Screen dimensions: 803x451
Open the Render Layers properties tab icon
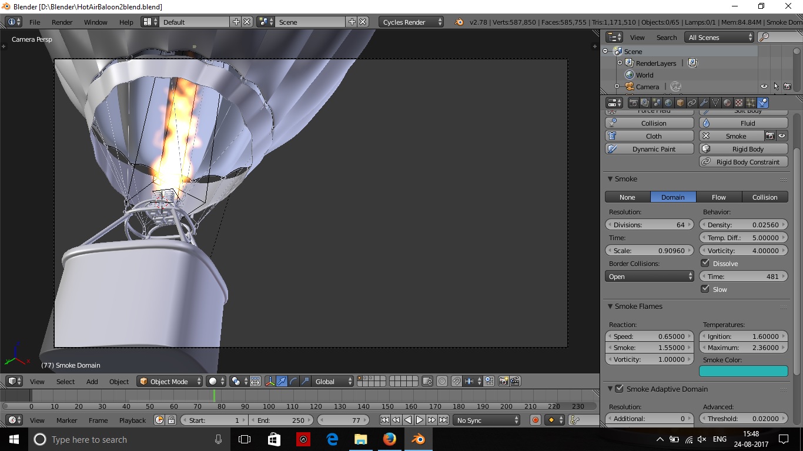645,103
